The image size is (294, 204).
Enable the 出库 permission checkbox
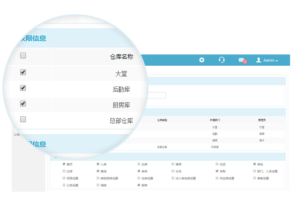click(139, 164)
